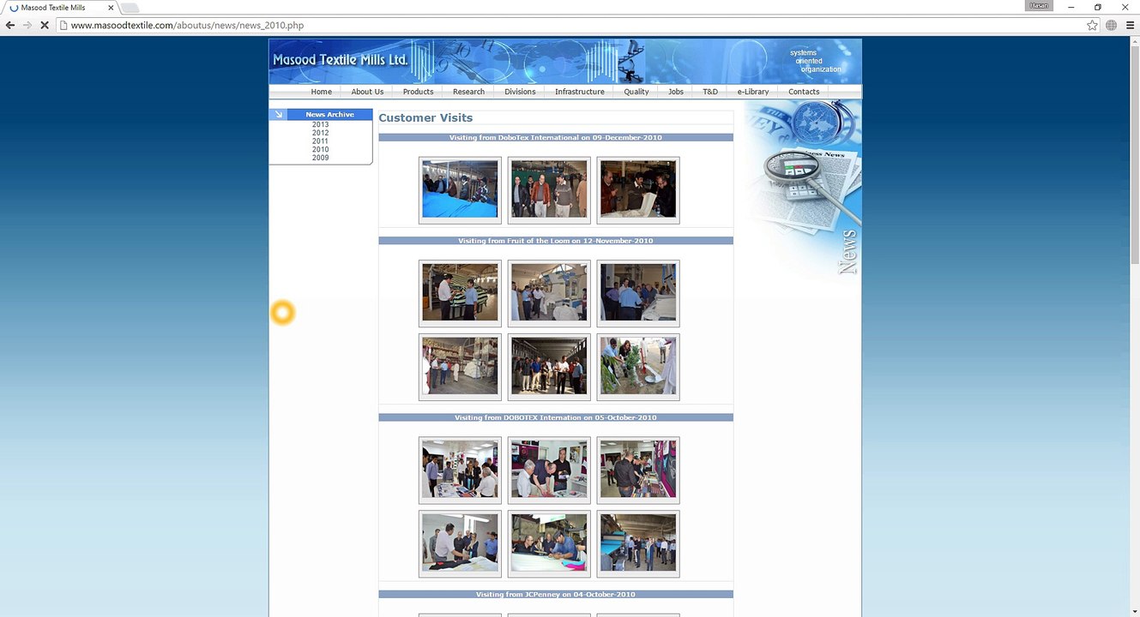Open 2013 news archive

click(x=320, y=125)
